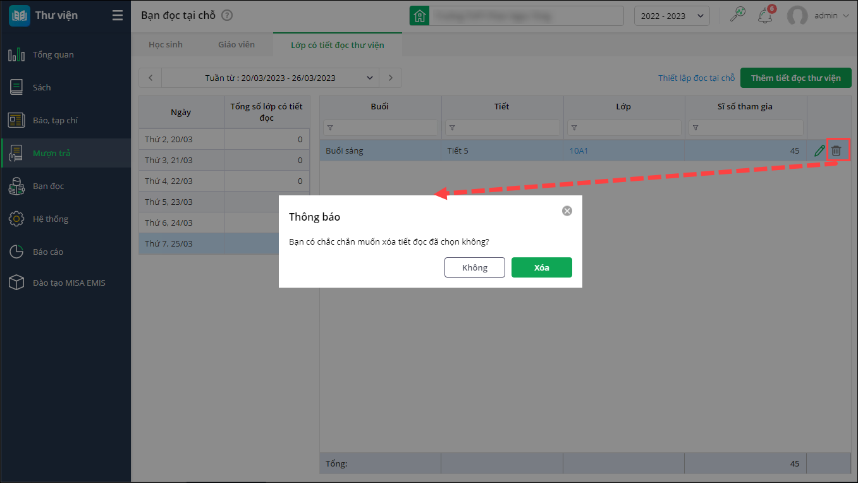Click the Buổi sáng cell

381,150
